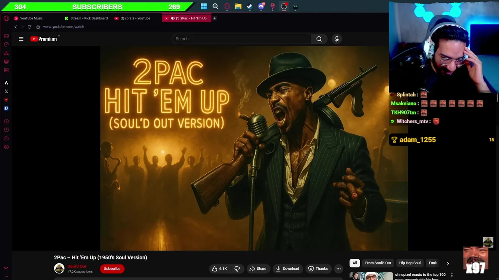This screenshot has width=499, height=280.
Task: Switch to the sora 2 - YouTube tab
Action: pyautogui.click(x=135, y=18)
